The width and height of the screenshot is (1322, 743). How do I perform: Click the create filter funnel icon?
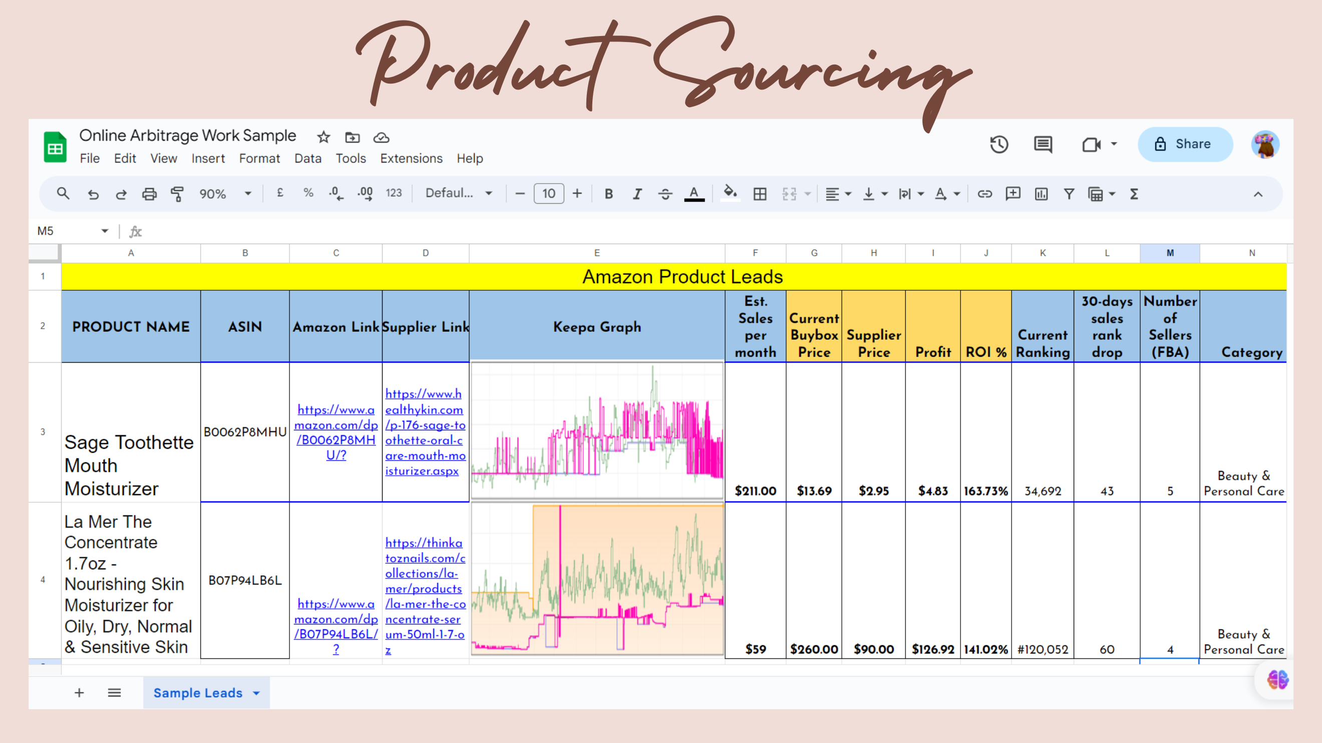tap(1069, 194)
